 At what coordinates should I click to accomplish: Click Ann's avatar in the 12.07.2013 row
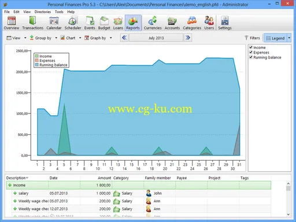(x=149, y=209)
